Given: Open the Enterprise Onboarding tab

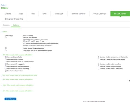Looking at the screenshot, I should 14,19.
